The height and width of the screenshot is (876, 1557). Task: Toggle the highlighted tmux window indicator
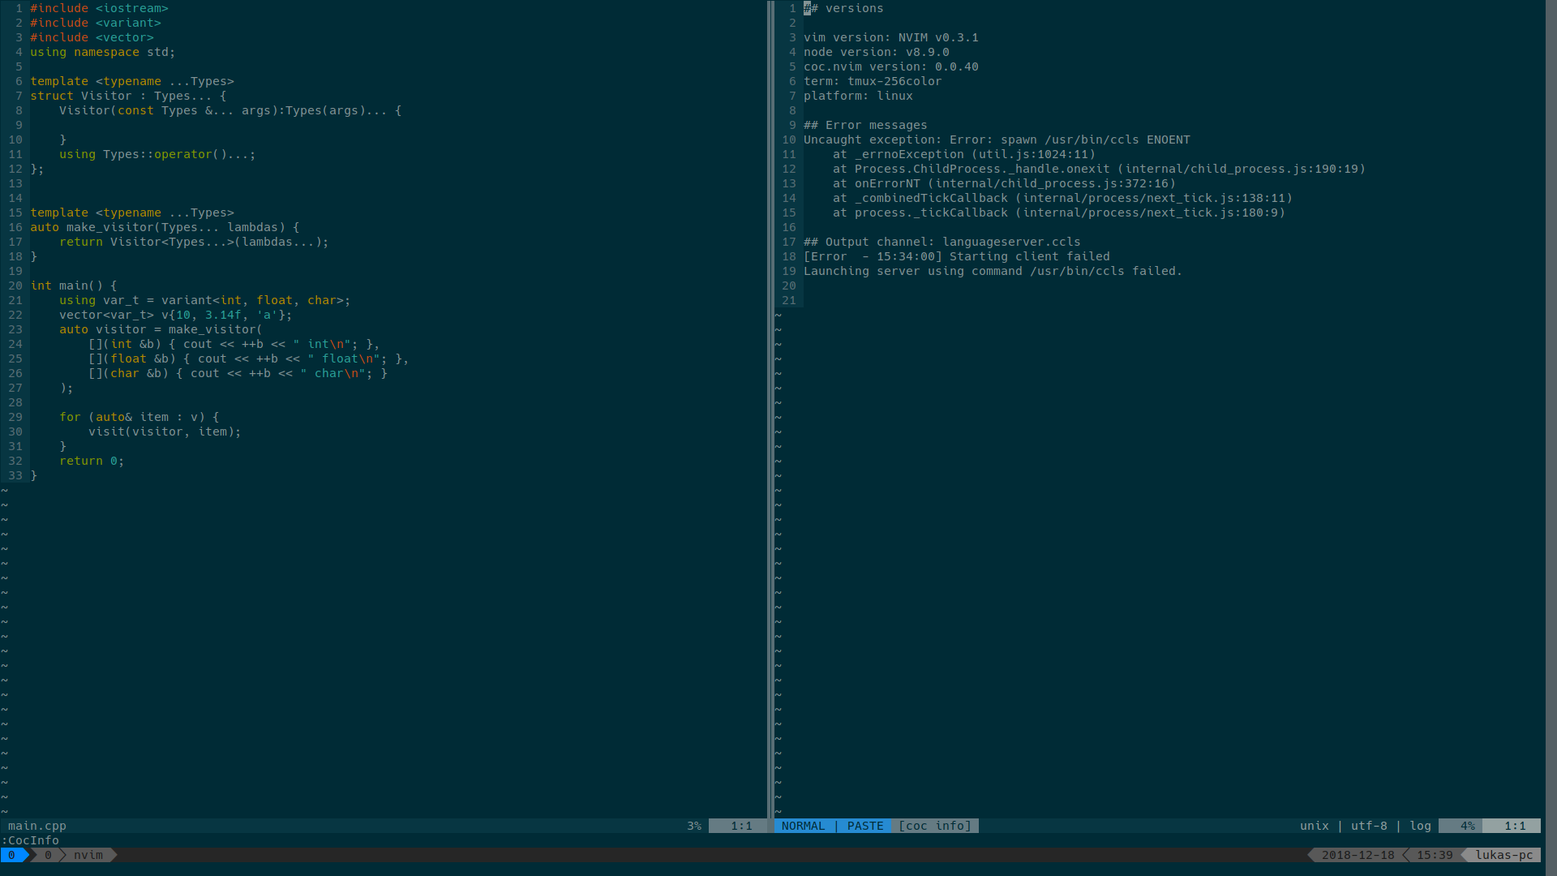click(11, 855)
